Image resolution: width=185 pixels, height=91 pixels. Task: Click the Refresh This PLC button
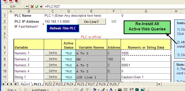63,28
